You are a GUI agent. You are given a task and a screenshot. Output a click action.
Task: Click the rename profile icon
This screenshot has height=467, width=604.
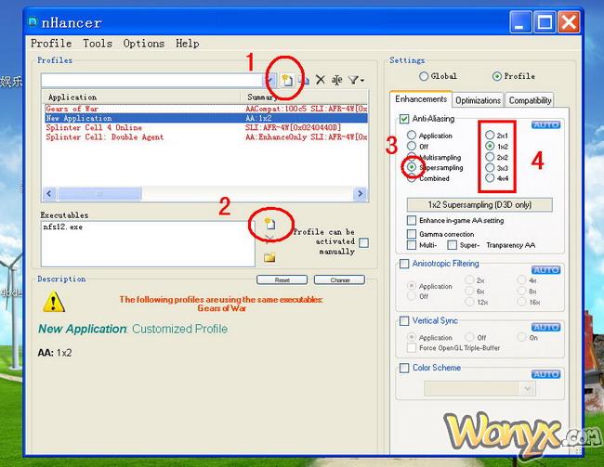point(336,81)
